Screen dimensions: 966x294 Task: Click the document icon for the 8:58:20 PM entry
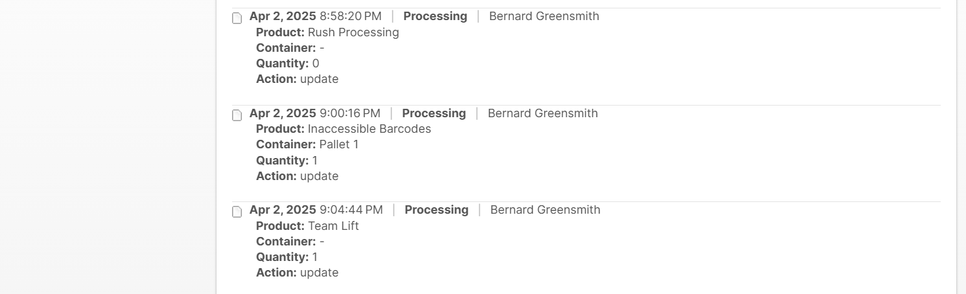click(x=237, y=18)
